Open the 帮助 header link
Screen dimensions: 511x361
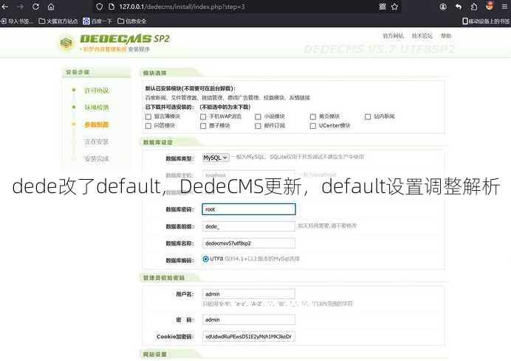tap(446, 36)
